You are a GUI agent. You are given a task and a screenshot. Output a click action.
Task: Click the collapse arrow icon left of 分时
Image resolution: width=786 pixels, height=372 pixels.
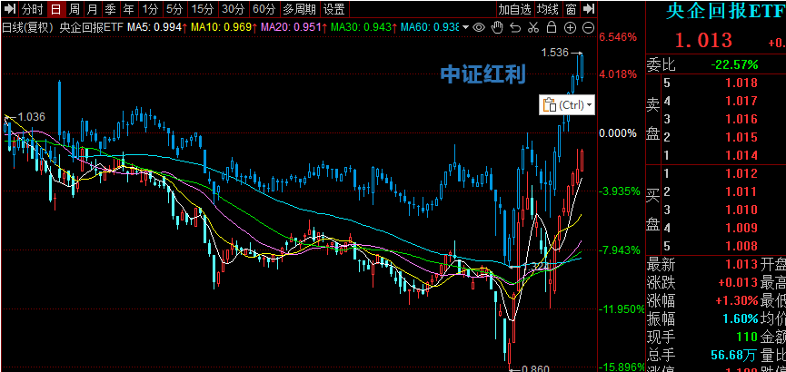click(8, 9)
